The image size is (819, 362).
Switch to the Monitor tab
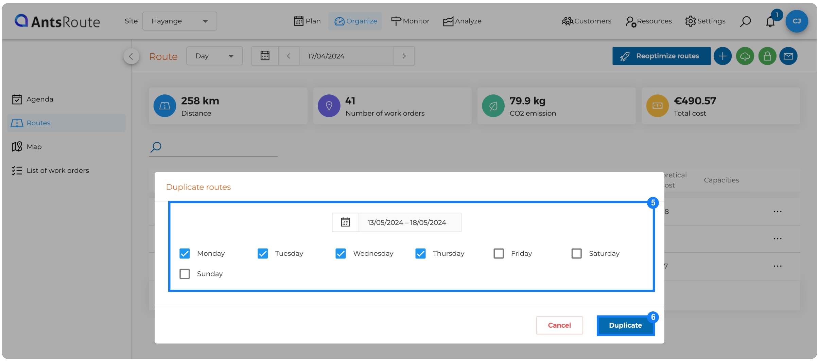tap(410, 21)
